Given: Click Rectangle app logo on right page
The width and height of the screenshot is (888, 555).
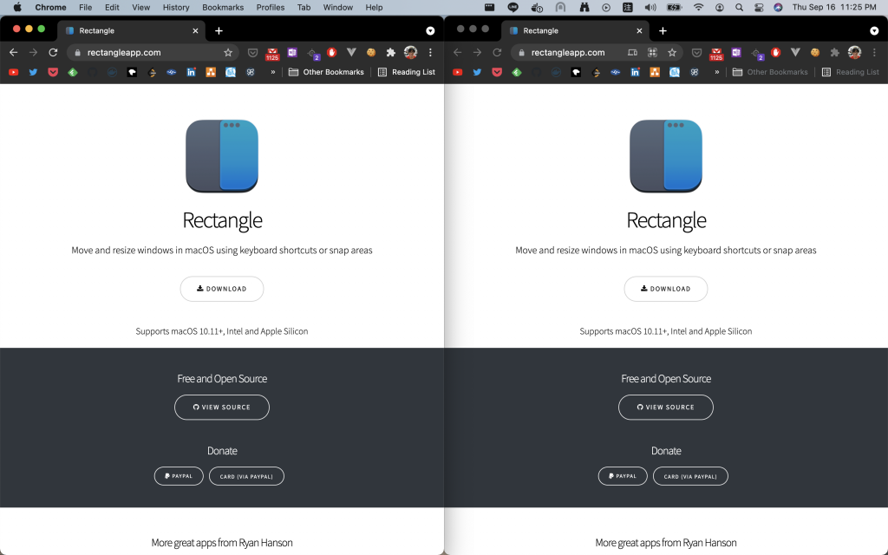Looking at the screenshot, I should (x=666, y=156).
